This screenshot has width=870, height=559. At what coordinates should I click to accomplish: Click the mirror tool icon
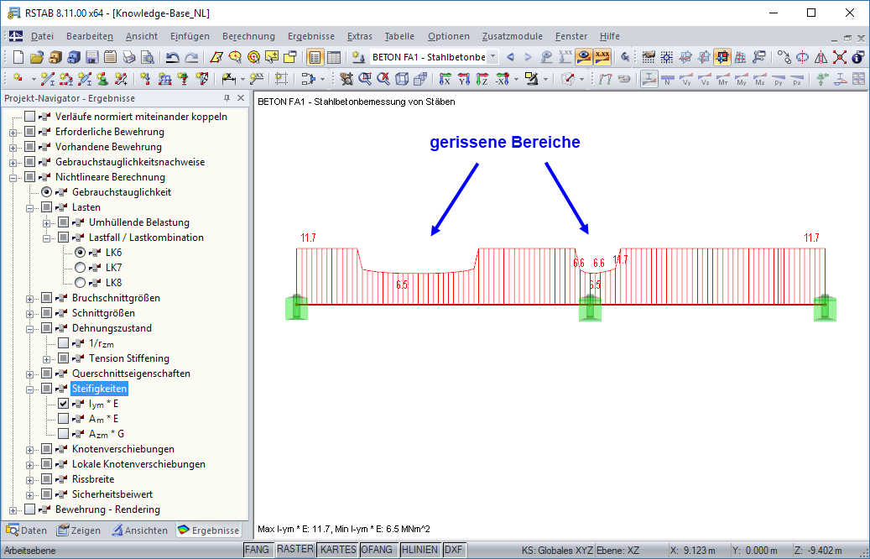pos(821,57)
